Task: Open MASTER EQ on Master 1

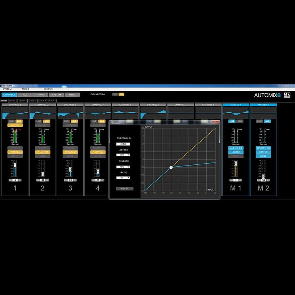Action: point(235,148)
